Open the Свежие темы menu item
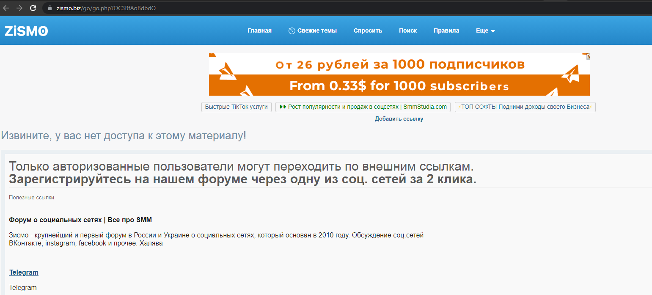The width and height of the screenshot is (652, 295). [x=317, y=30]
